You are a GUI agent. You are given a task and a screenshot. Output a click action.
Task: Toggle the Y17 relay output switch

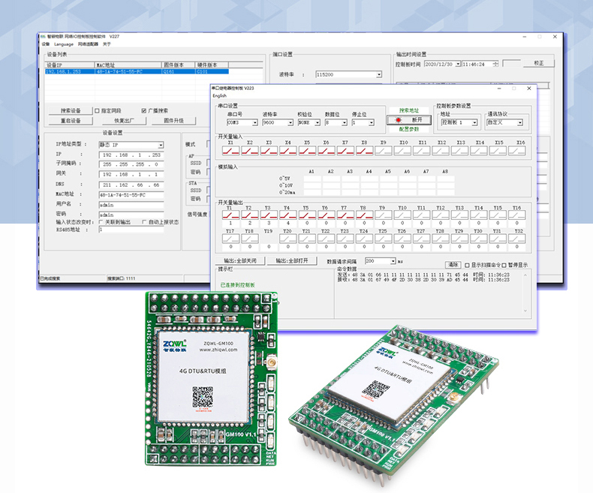(x=230, y=239)
